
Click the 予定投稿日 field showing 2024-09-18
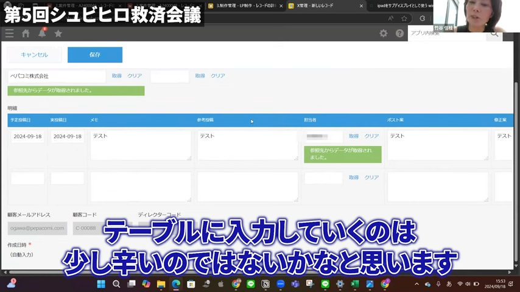tap(27, 137)
